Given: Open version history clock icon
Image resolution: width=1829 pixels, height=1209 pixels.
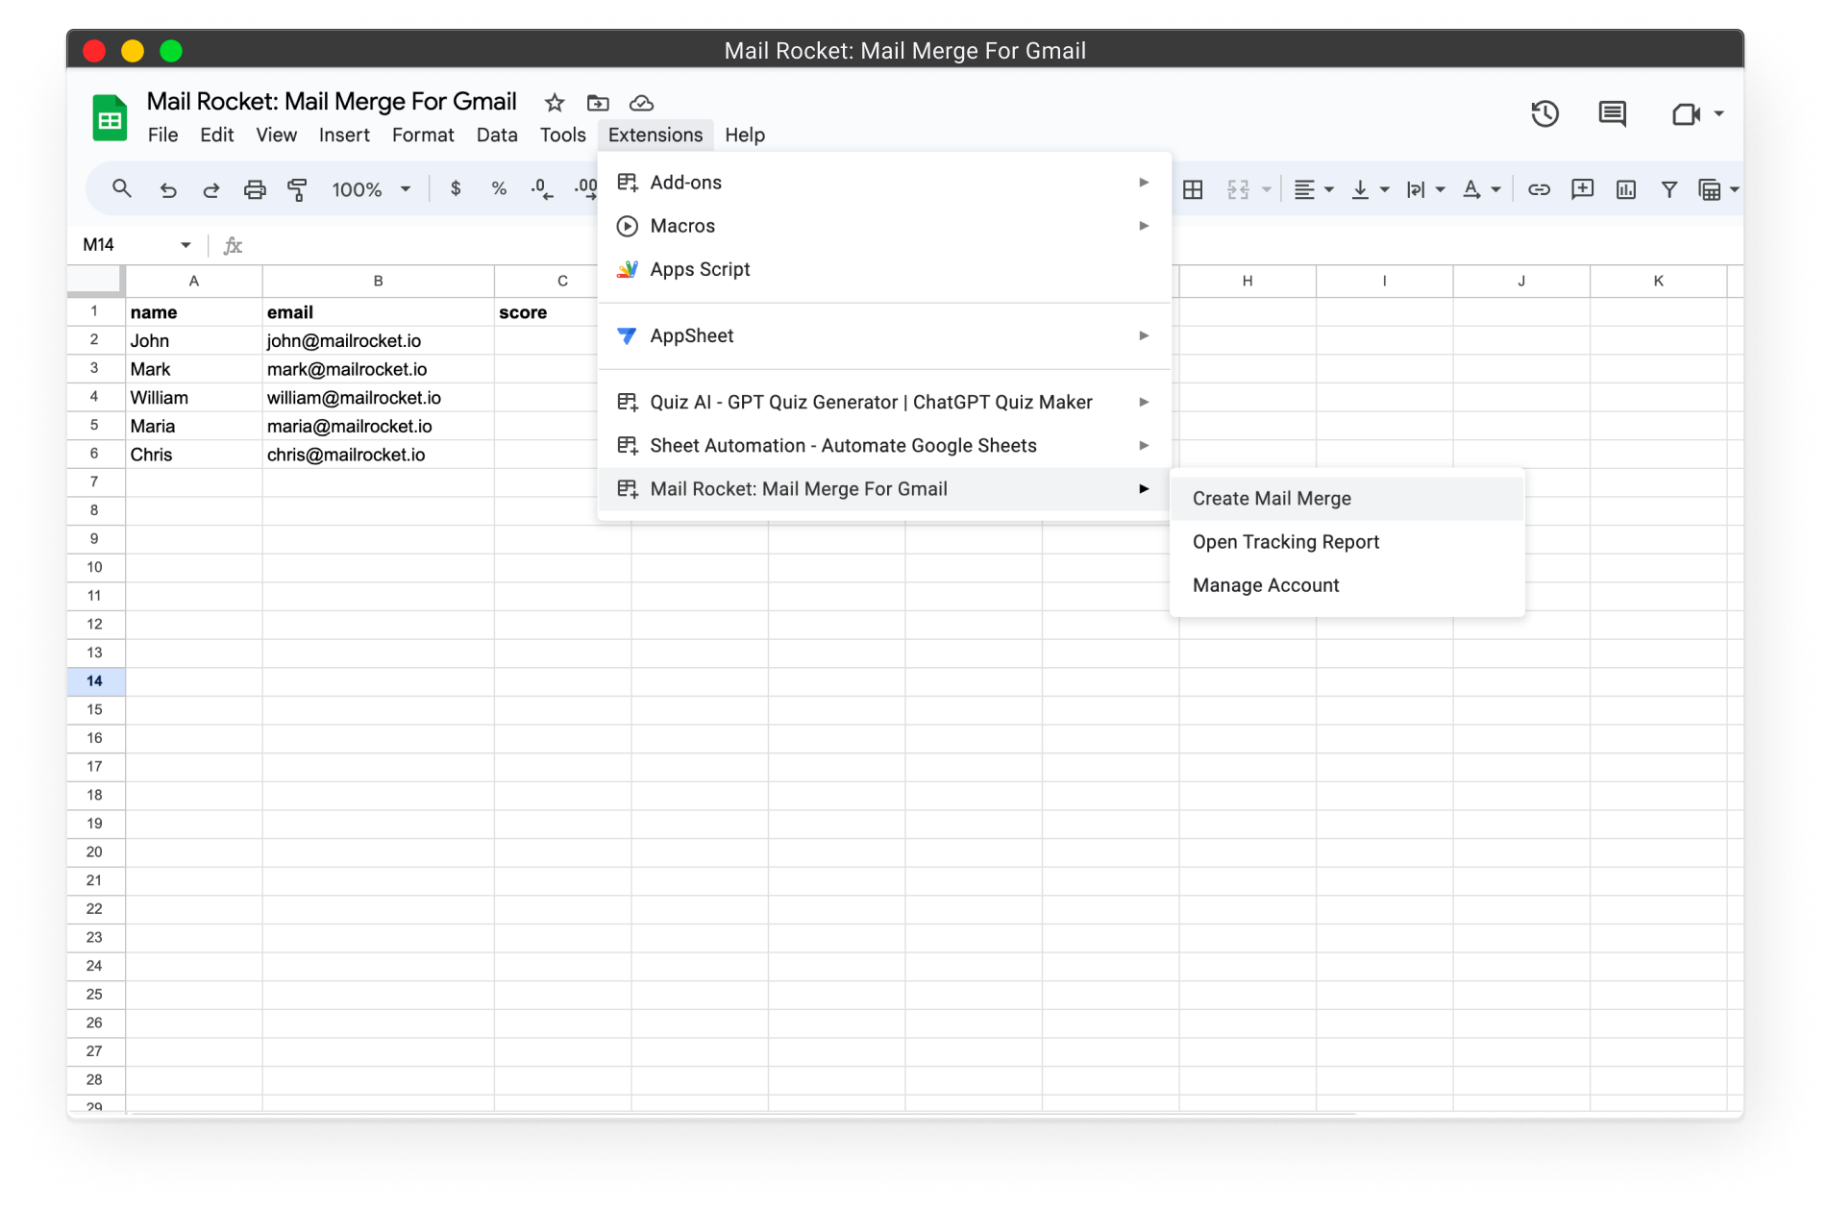Looking at the screenshot, I should click(1545, 114).
